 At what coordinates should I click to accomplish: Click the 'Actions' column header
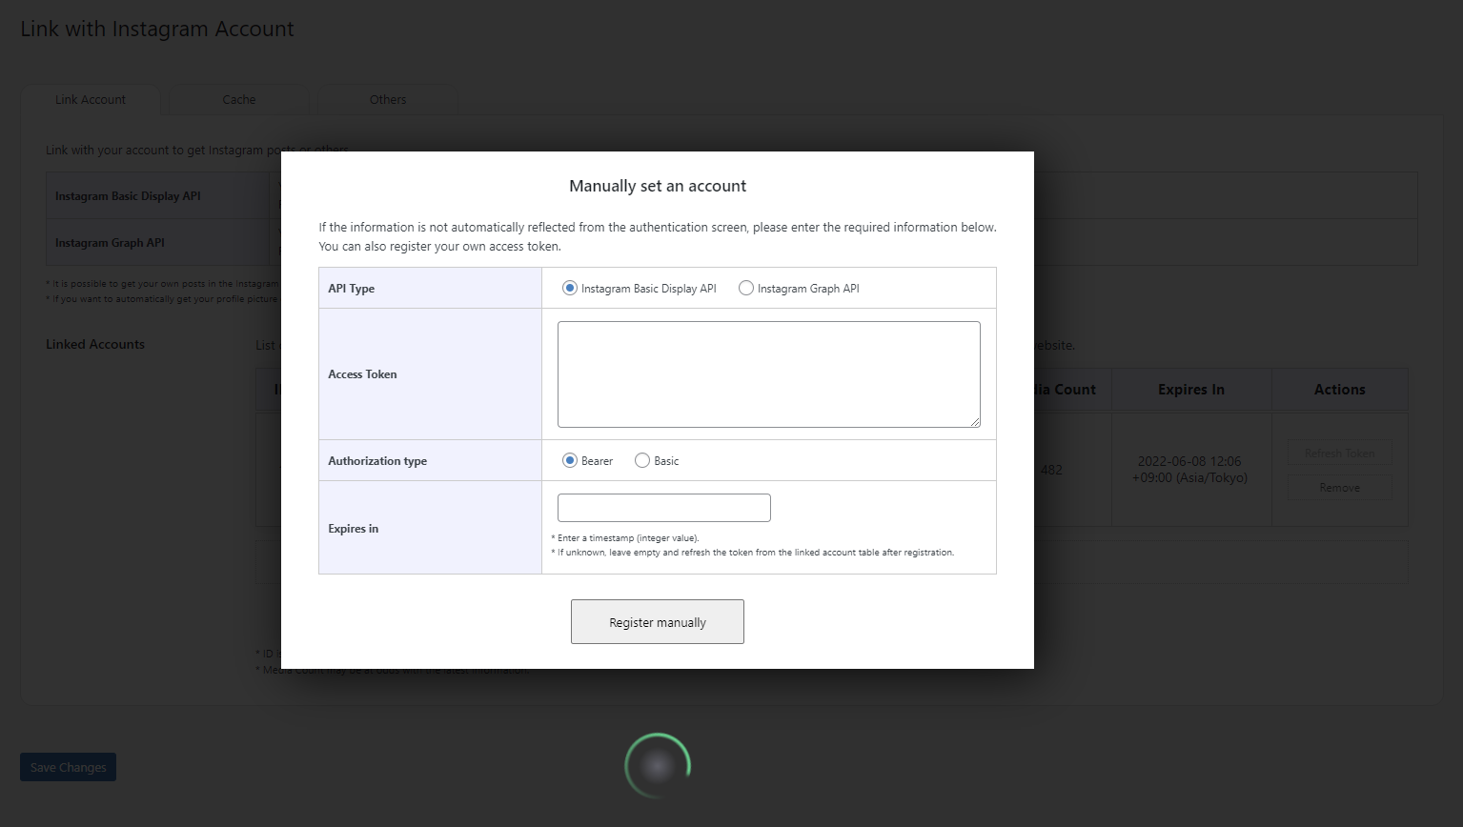[x=1340, y=390]
